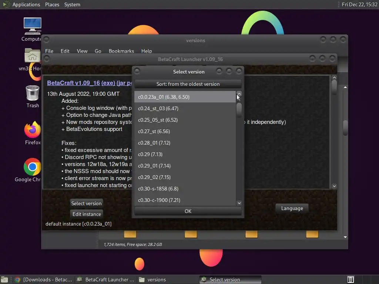The height and width of the screenshot is (284, 379).
Task: Open Bookmarks menu in versions window
Action: [121, 51]
